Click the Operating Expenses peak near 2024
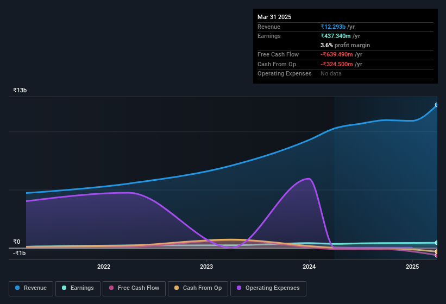446x304 pixels. [x=309, y=179]
